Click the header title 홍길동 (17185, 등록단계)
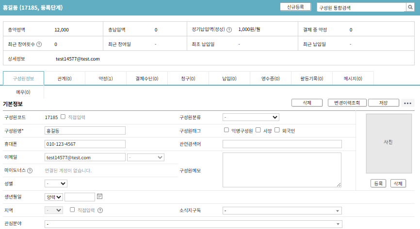This screenshot has height=229, width=420. [x=32, y=7]
